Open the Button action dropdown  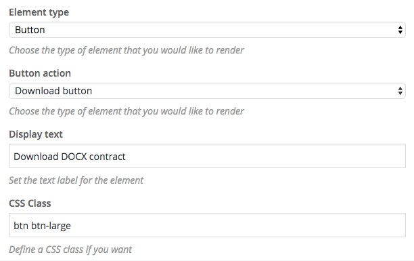click(207, 91)
